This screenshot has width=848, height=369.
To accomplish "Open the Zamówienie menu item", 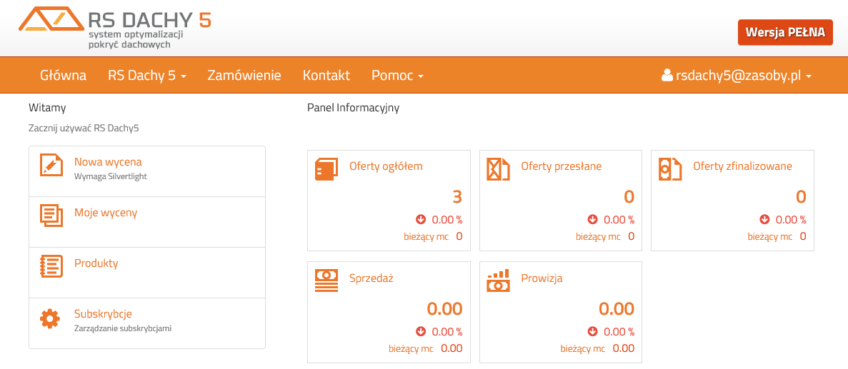I will tap(244, 76).
